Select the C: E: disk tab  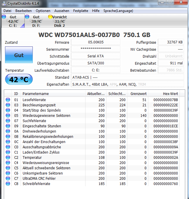[x=13, y=21]
